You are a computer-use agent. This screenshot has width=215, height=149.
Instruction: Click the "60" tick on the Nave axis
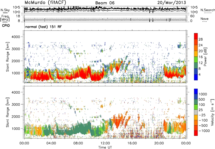tap(192, 16)
